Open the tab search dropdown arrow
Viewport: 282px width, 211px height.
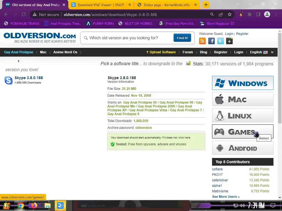click(238, 4)
